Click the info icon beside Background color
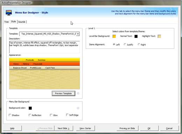 click(78, 108)
